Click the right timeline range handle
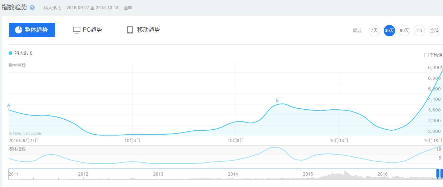 pos(442,173)
